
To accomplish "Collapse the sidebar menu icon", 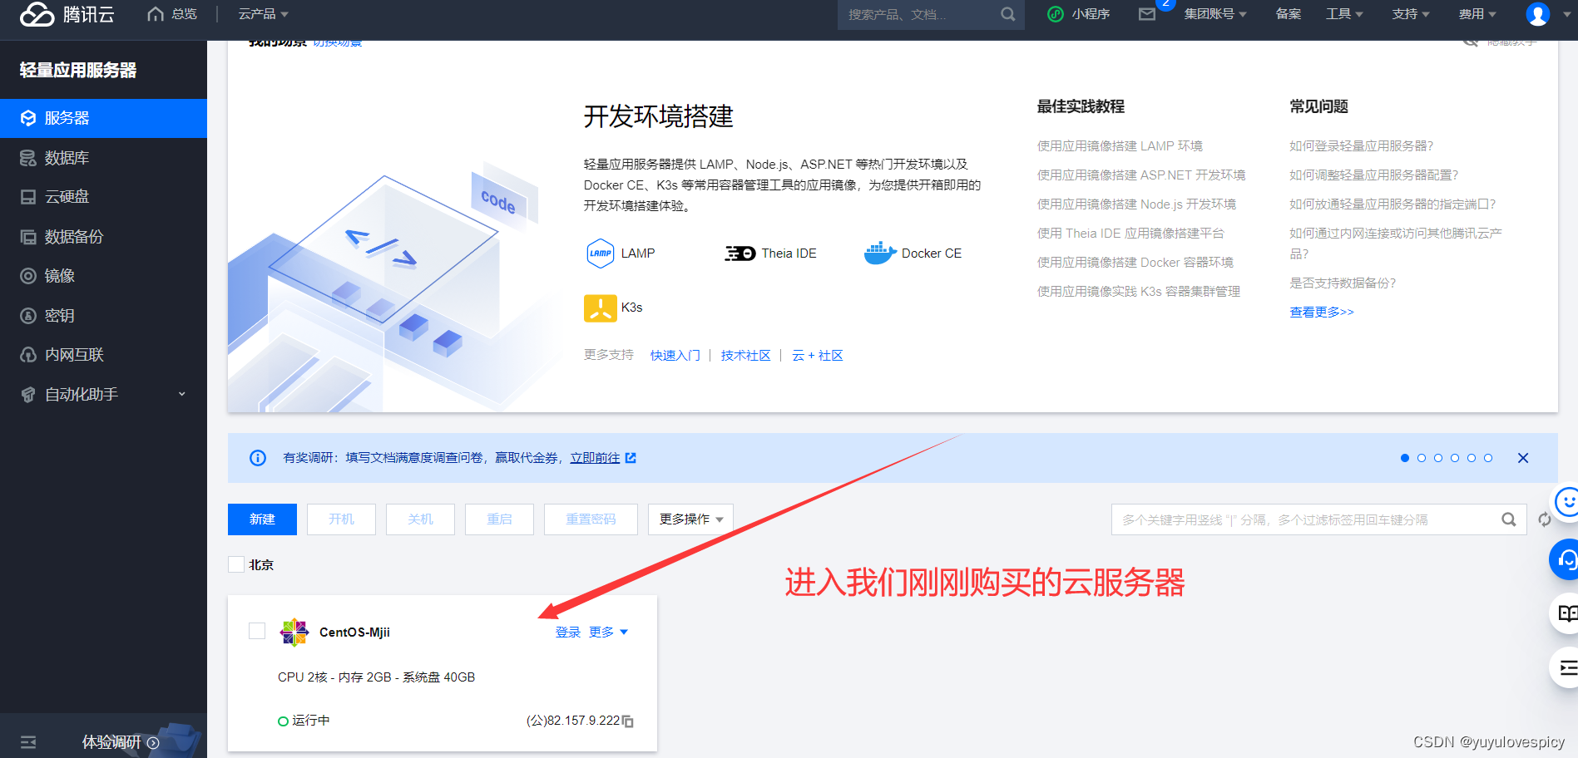I will point(28,742).
